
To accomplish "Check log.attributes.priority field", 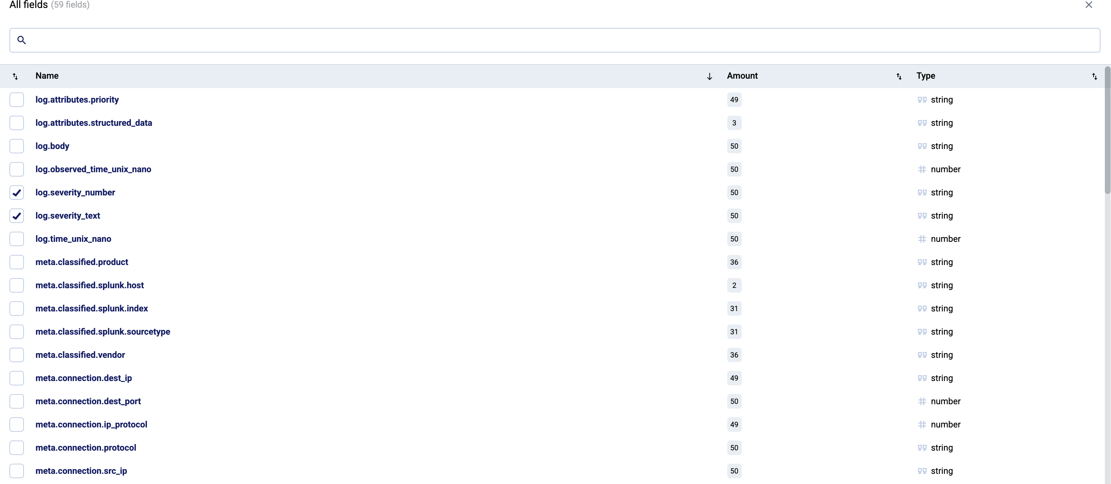I will [x=17, y=100].
